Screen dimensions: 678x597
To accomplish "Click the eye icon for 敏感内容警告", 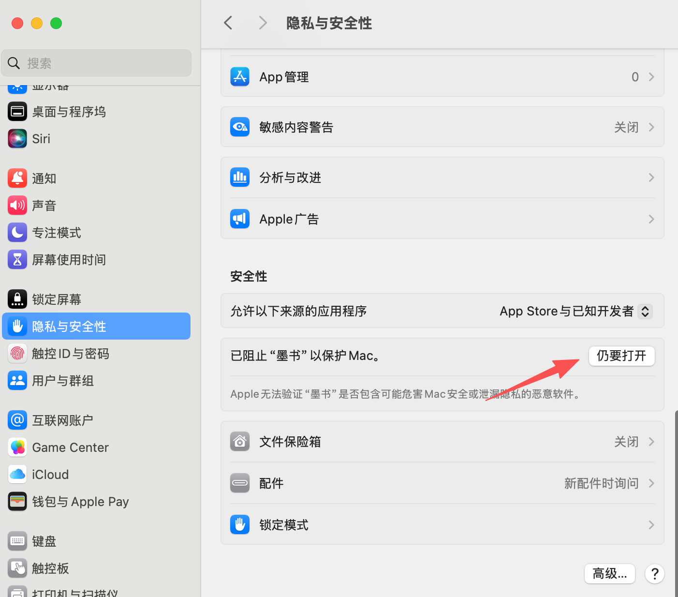I will [x=240, y=127].
